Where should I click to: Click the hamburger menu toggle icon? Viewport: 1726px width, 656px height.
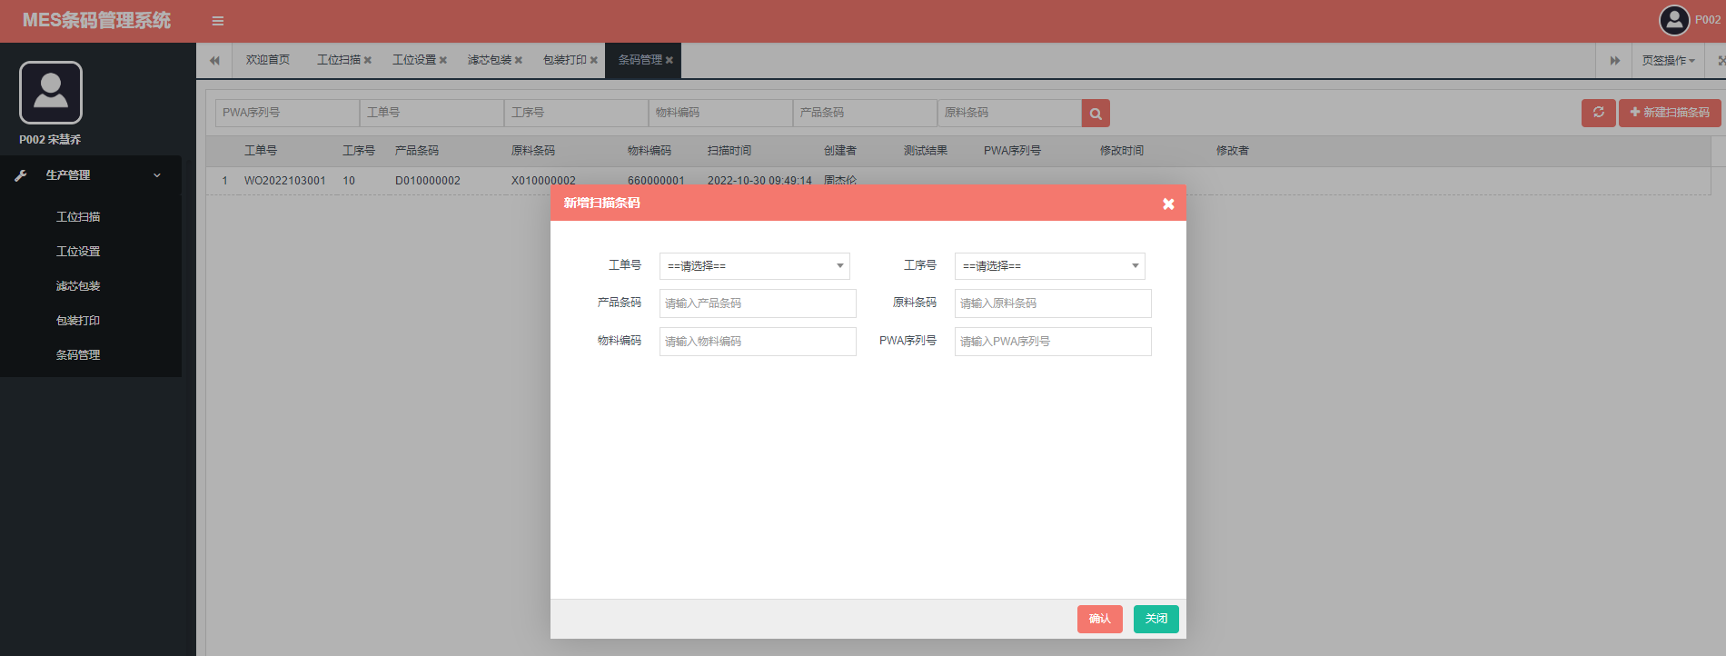pyautogui.click(x=218, y=21)
